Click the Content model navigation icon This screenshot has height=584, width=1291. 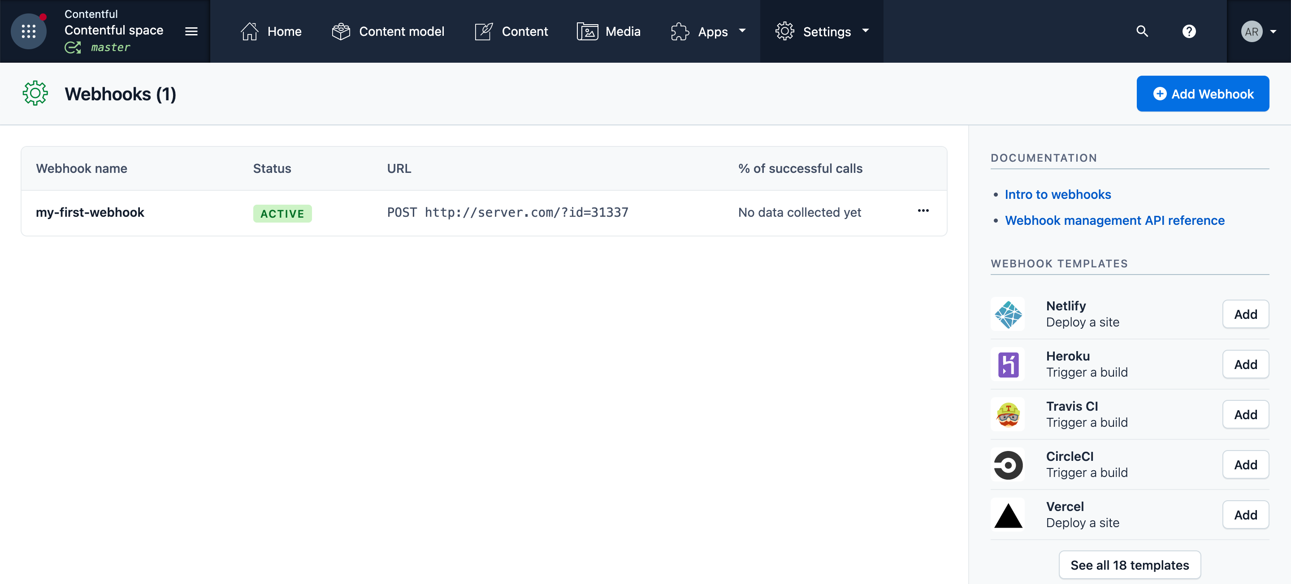[341, 31]
